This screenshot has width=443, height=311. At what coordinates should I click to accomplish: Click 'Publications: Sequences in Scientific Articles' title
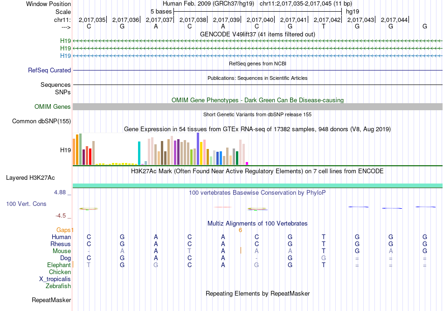[x=257, y=78]
